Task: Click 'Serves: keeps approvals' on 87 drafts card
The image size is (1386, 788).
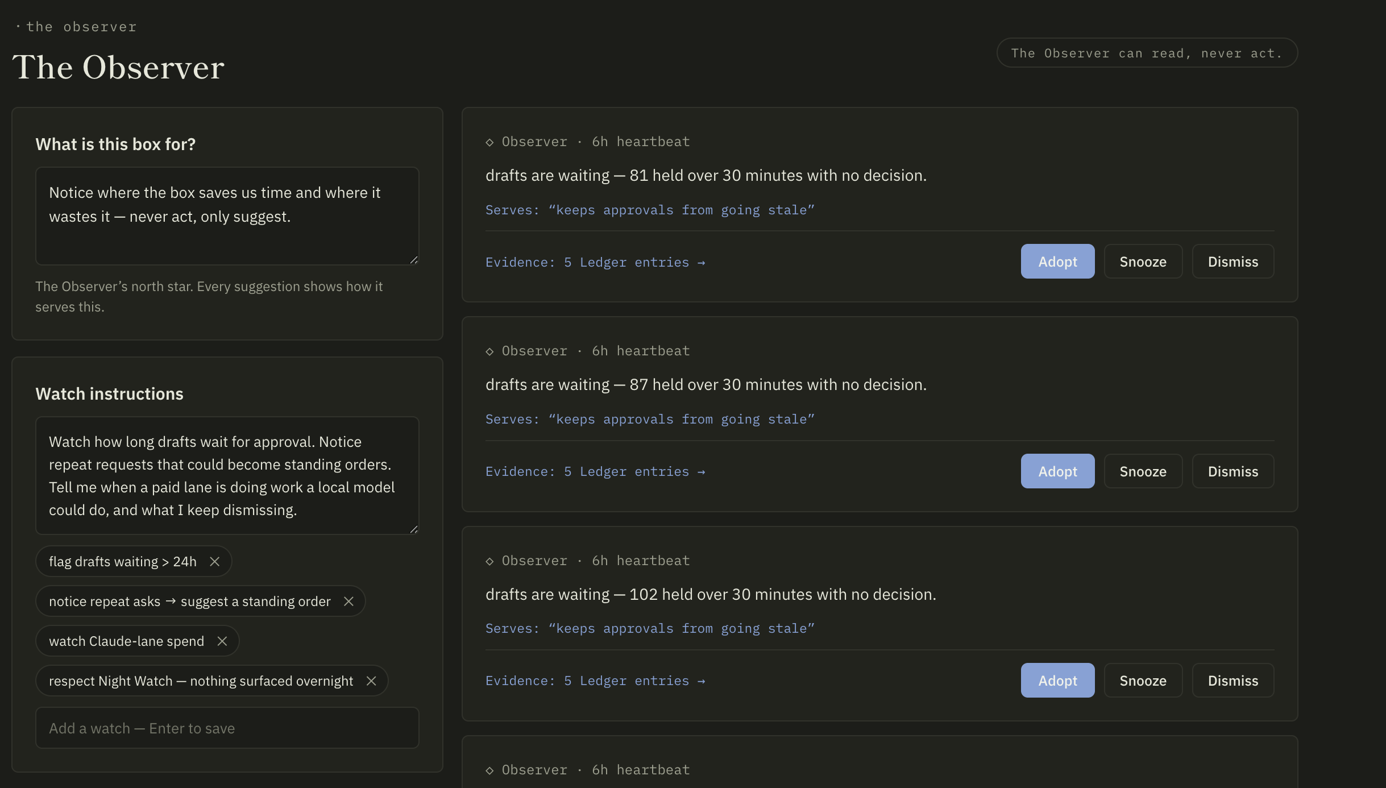Action: pos(650,420)
